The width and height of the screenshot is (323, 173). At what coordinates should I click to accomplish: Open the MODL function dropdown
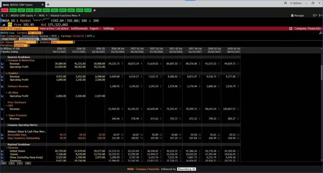pos(43,15)
